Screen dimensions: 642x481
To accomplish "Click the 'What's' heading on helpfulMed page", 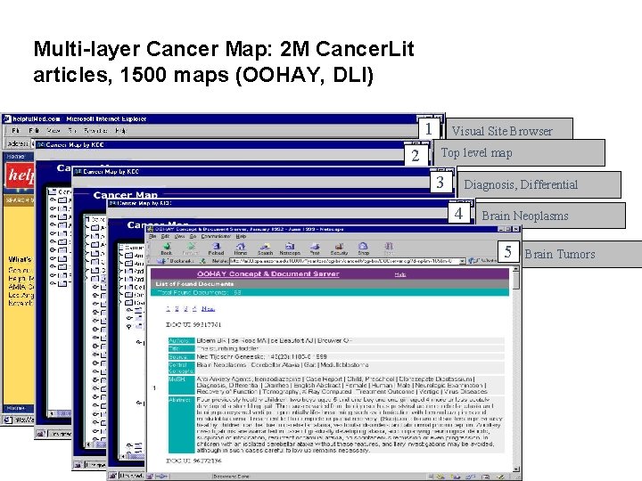I will [x=20, y=259].
